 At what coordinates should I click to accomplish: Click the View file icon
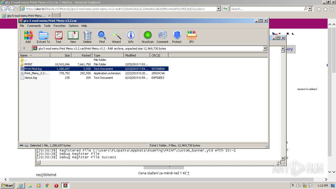(x=73, y=37)
